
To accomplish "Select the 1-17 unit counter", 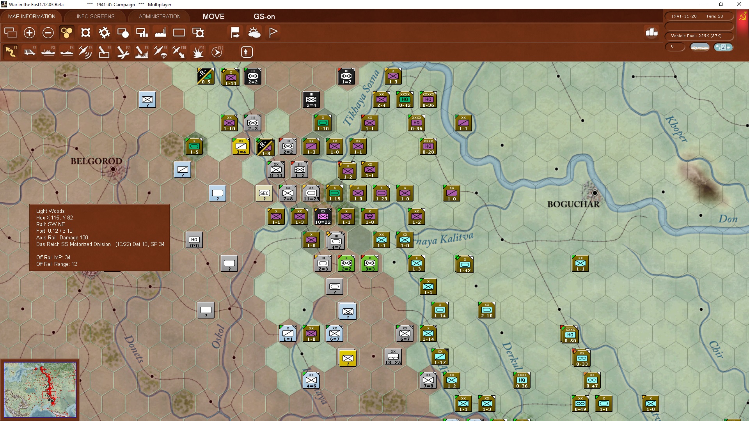I will point(440,357).
